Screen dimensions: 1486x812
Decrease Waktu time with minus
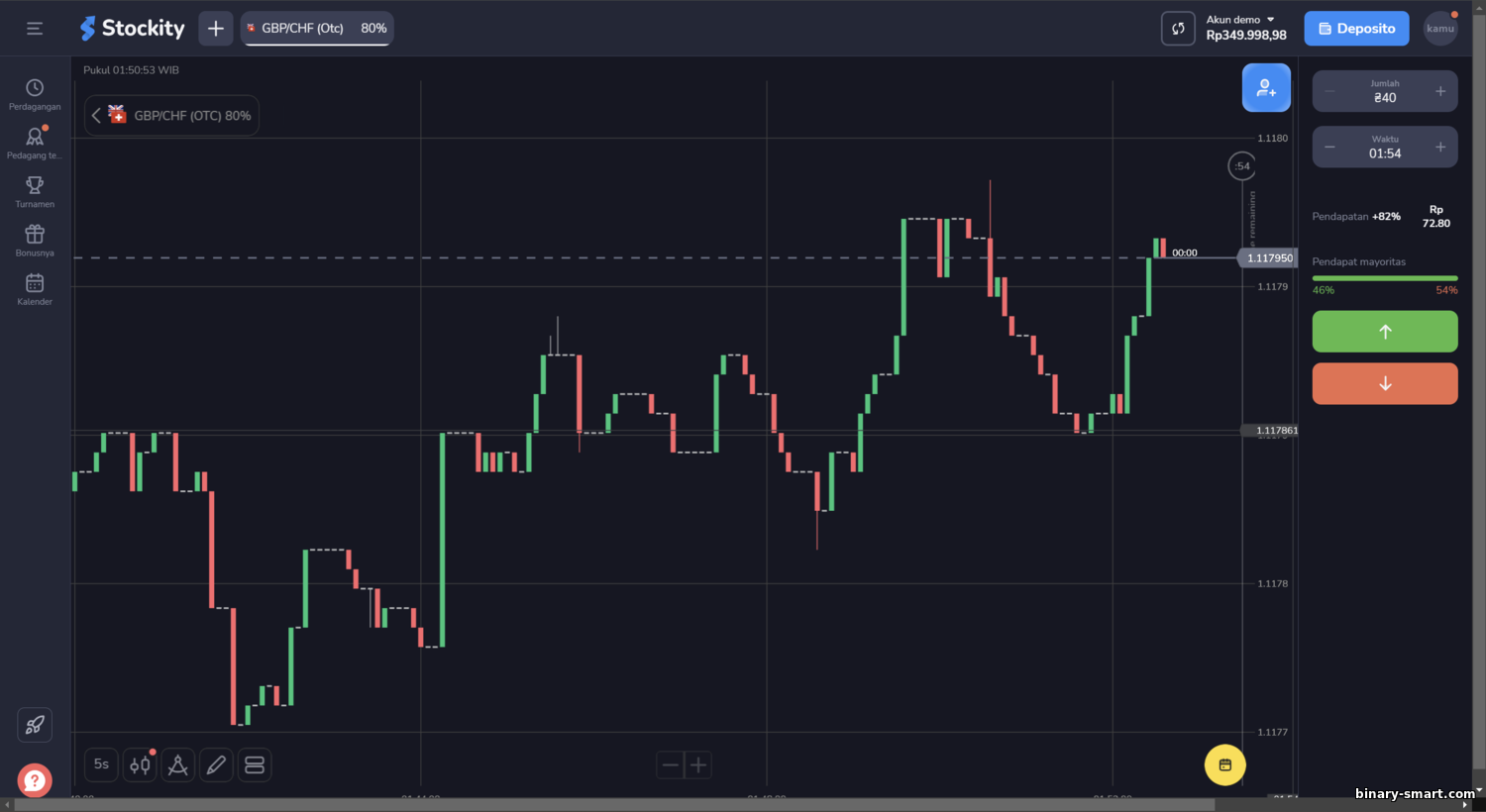(1329, 147)
